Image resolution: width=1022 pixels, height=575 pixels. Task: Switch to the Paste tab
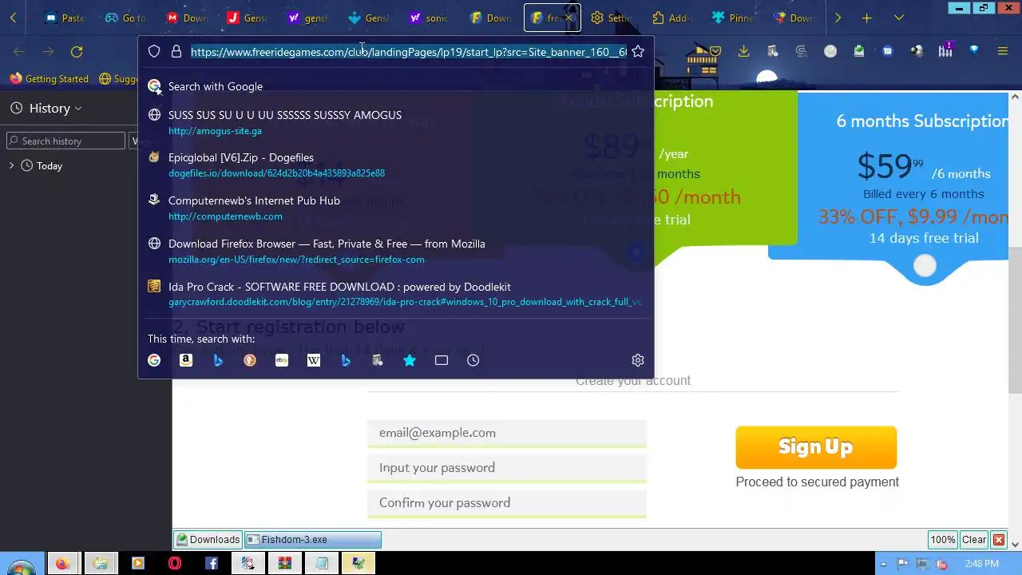click(x=65, y=18)
